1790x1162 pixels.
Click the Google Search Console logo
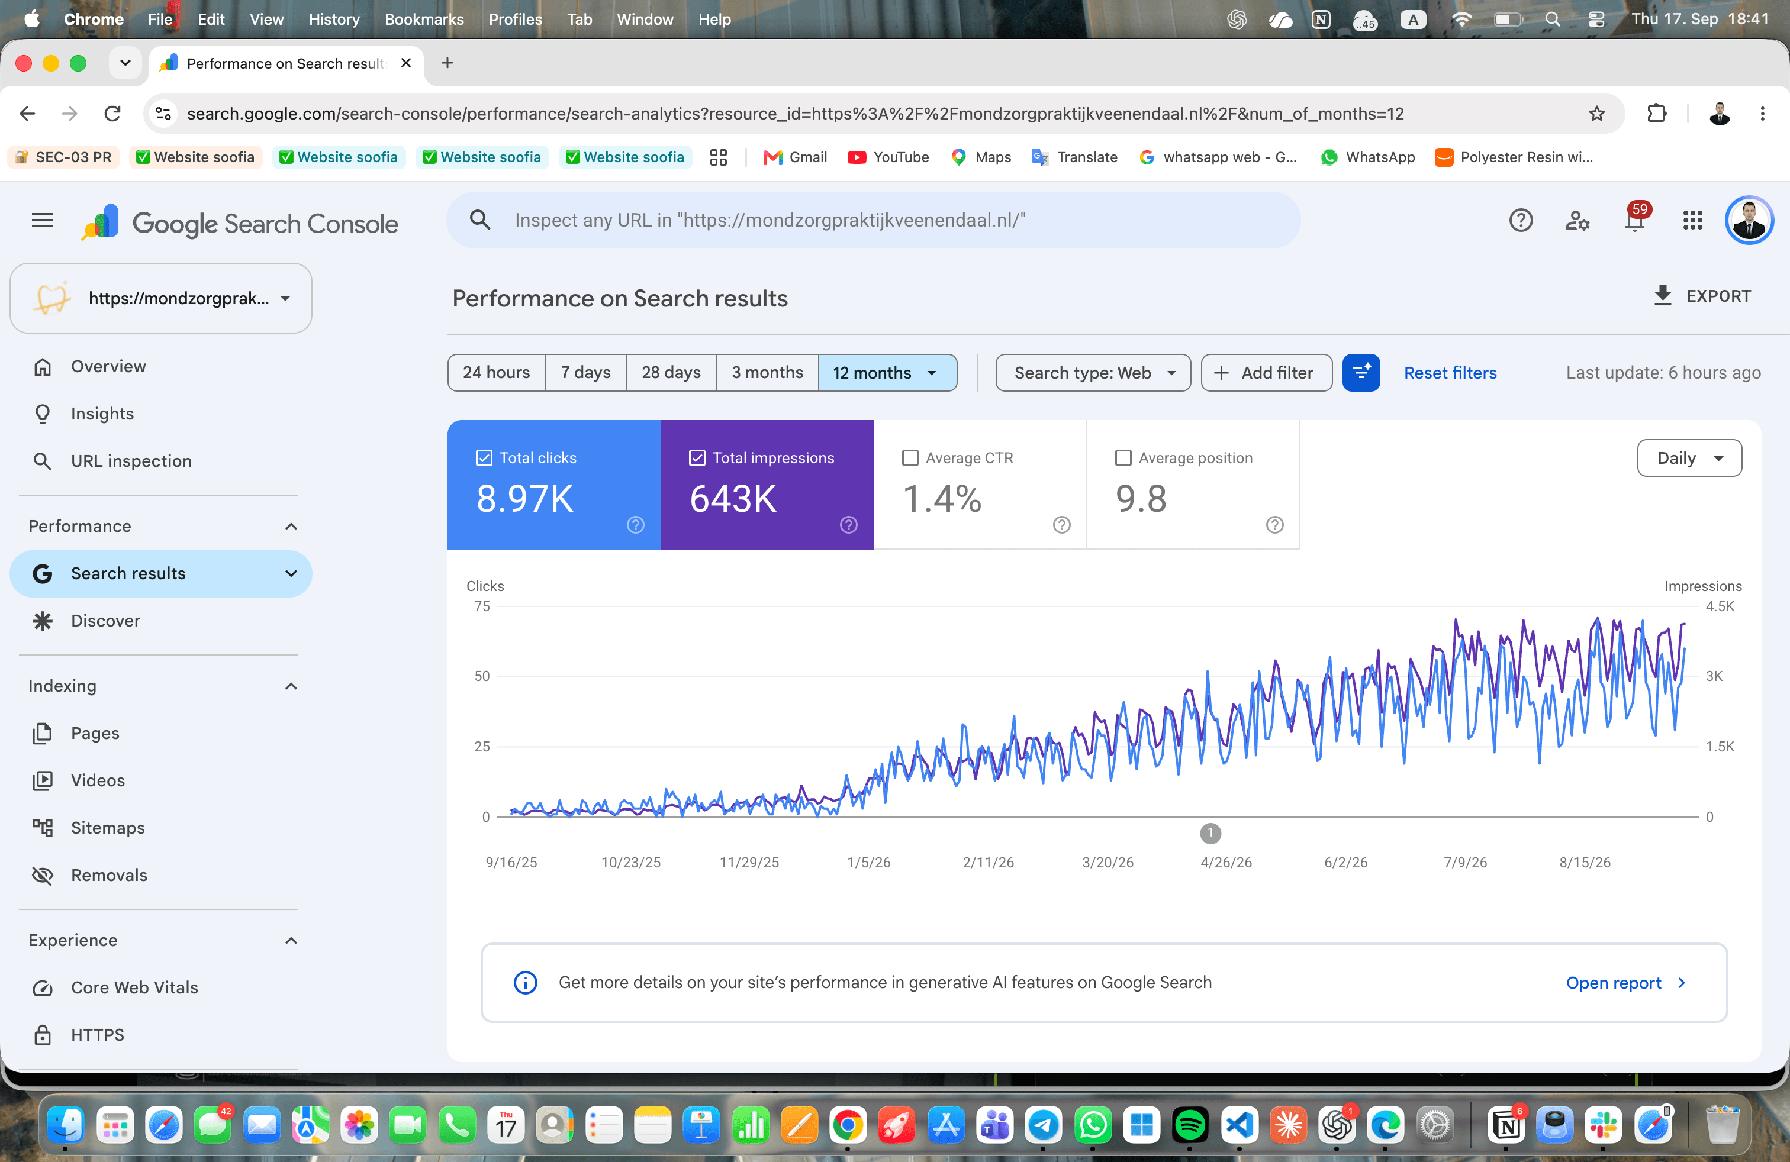pos(240,223)
